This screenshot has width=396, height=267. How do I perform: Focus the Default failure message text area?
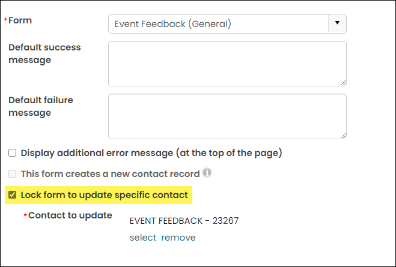pos(227,116)
